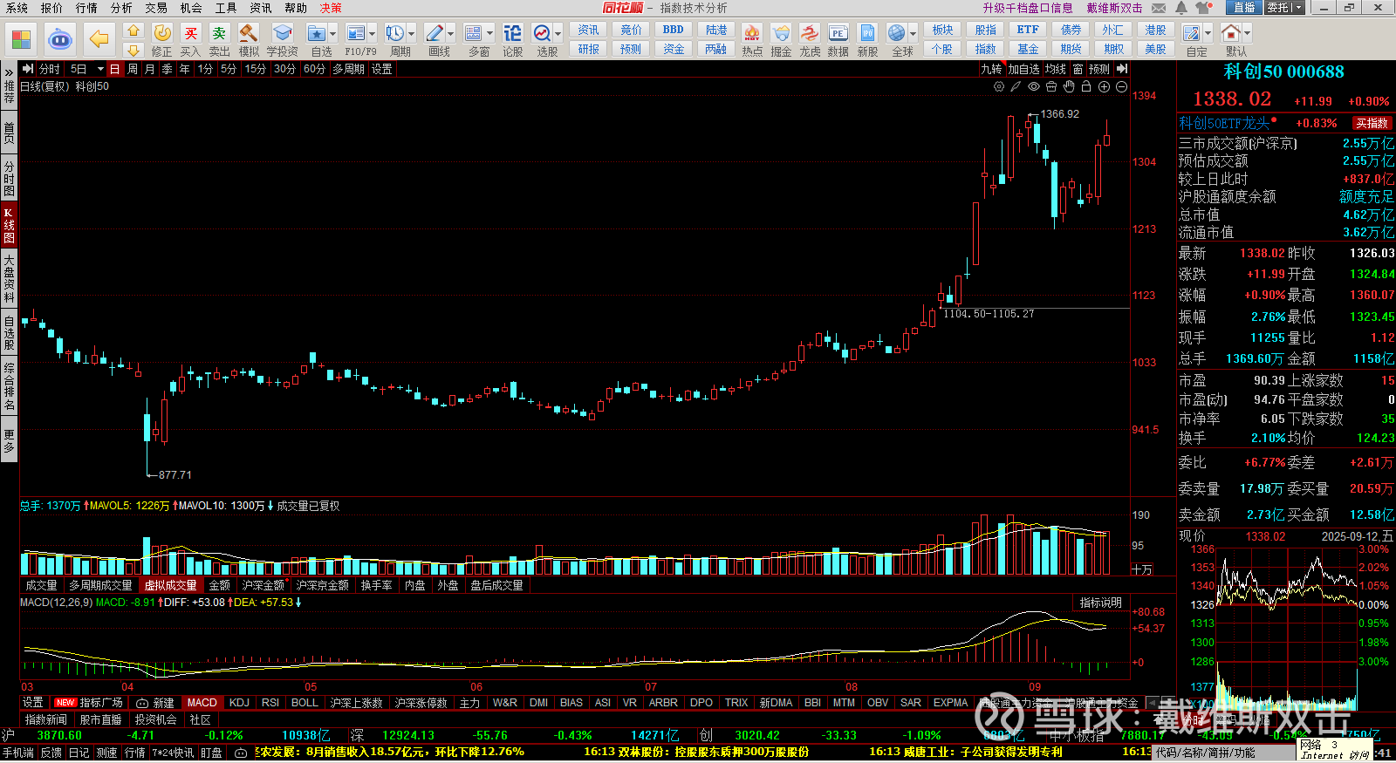Screen dimensions: 1396x763
Task: Open the 掘金 mining cart icon
Action: click(x=781, y=41)
